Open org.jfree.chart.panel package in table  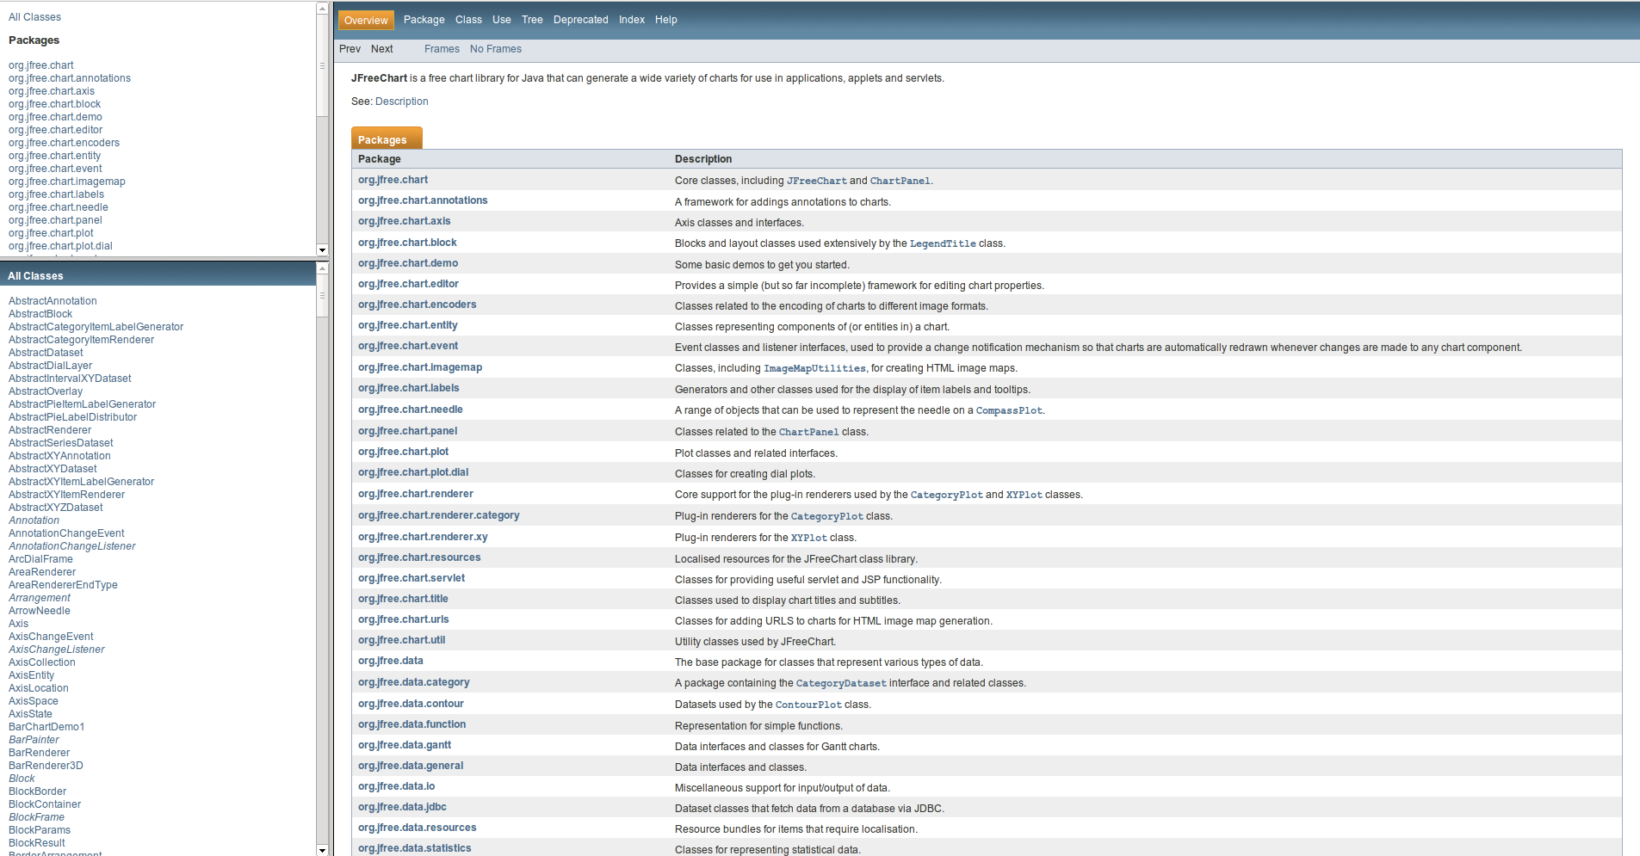pyautogui.click(x=407, y=431)
